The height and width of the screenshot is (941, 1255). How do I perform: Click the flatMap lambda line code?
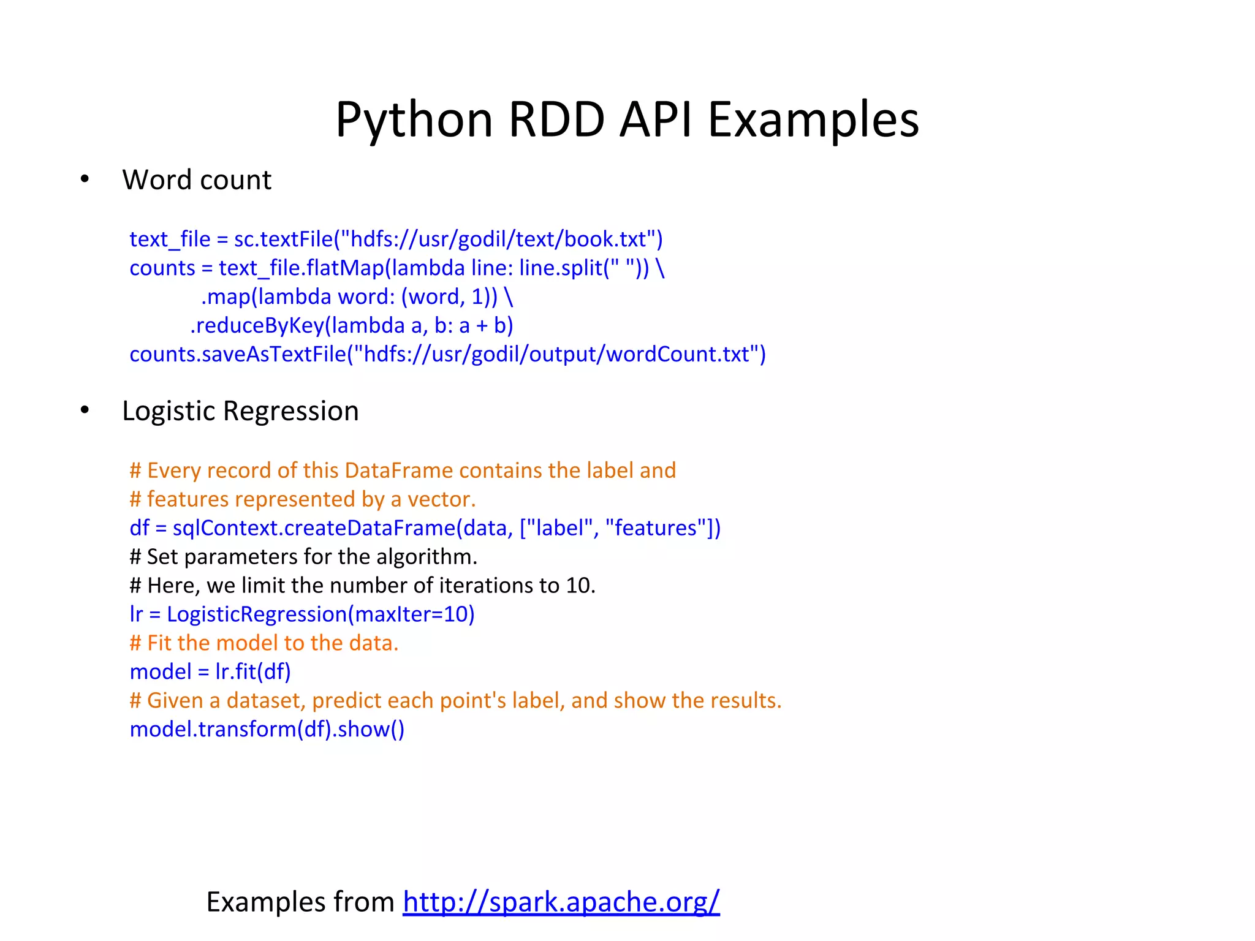396,268
